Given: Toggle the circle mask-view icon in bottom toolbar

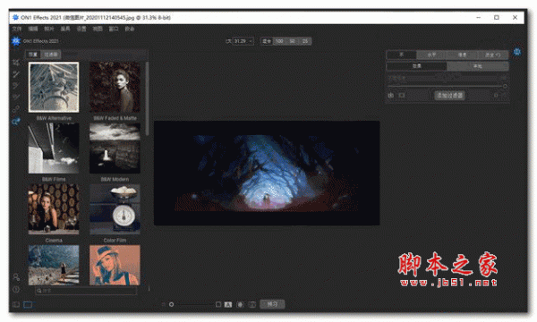Looking at the screenshot, I should 240,304.
